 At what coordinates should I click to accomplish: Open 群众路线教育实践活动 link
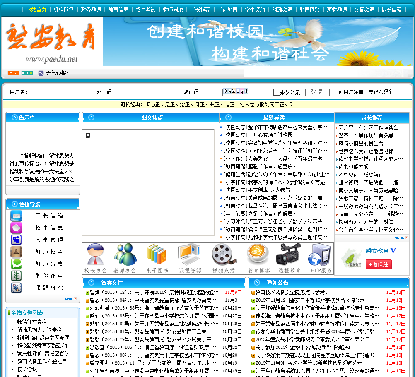click(42, 346)
